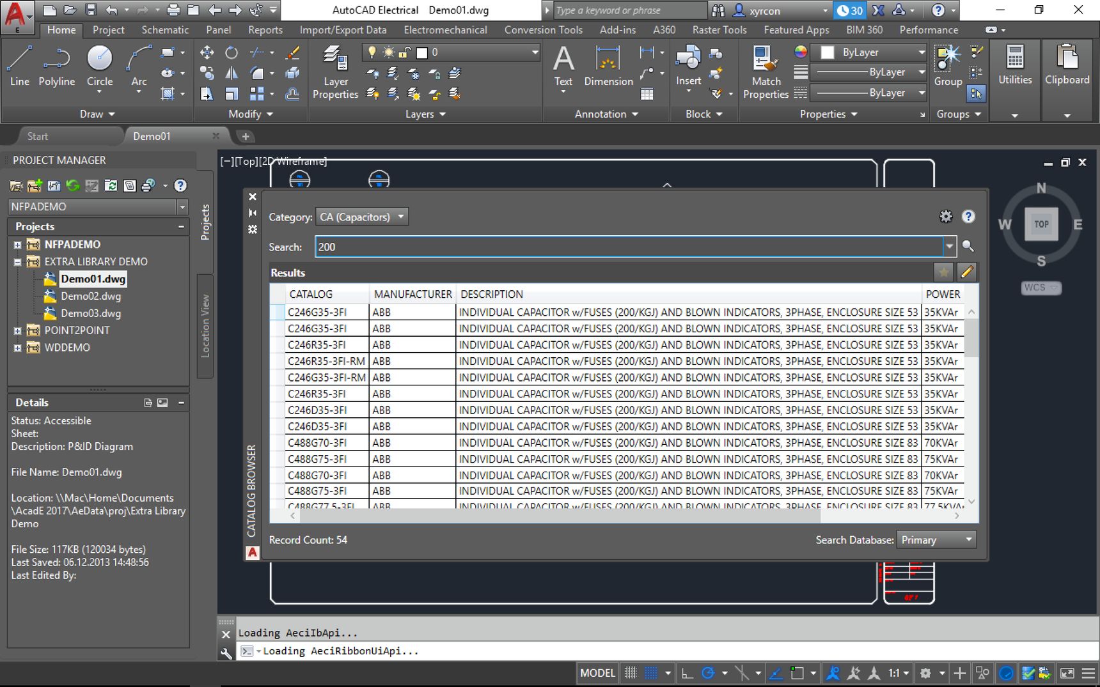The width and height of the screenshot is (1100, 687).
Task: Toggle group selection on/off
Action: [976, 94]
